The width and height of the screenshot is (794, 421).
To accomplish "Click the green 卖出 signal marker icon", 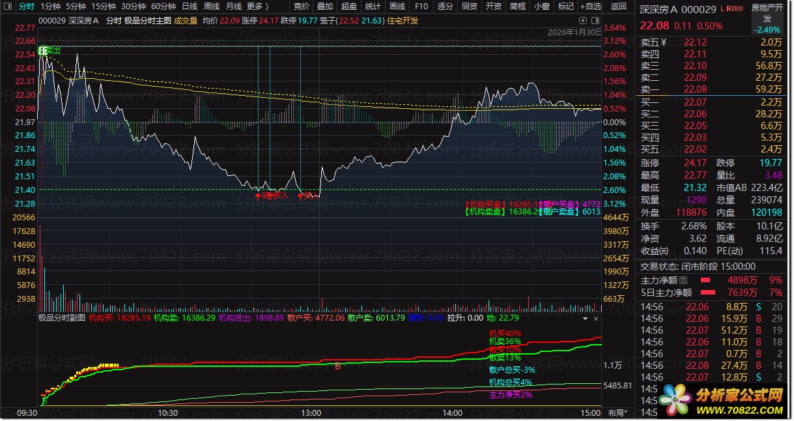I will coord(43,50).
